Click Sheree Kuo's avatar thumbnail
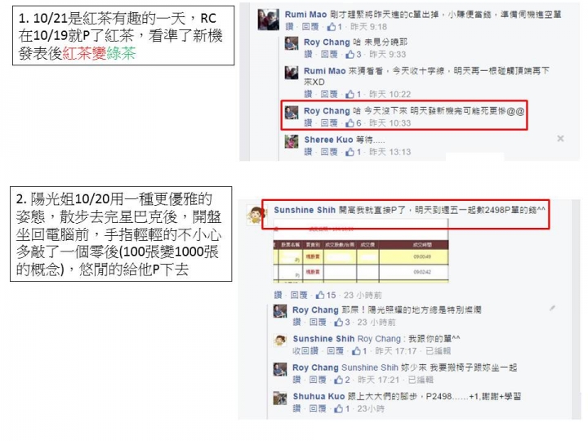The image size is (588, 441). tap(292, 142)
